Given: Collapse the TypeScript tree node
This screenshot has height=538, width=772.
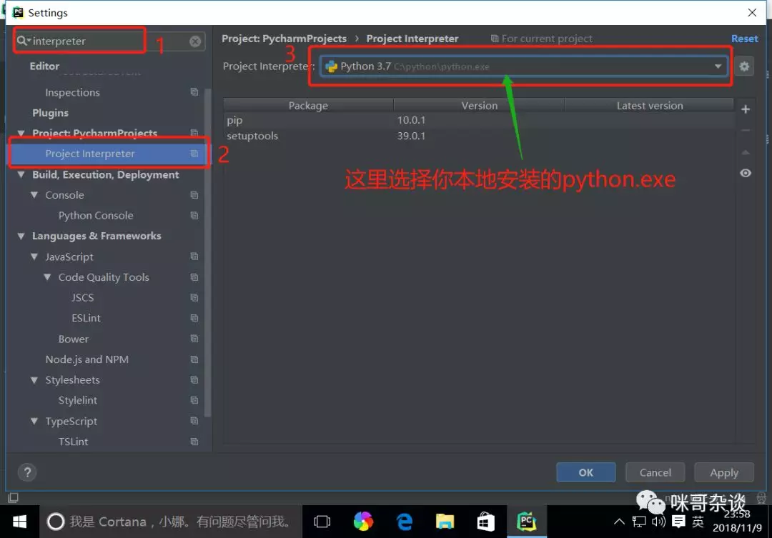Looking at the screenshot, I should pos(34,422).
